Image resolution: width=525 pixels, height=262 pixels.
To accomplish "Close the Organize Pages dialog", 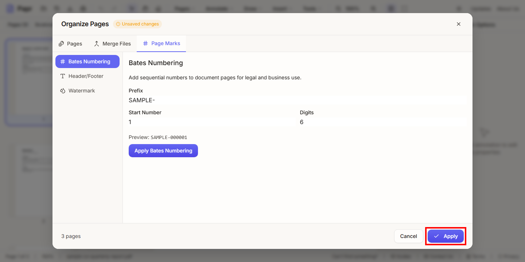I will point(459,24).
